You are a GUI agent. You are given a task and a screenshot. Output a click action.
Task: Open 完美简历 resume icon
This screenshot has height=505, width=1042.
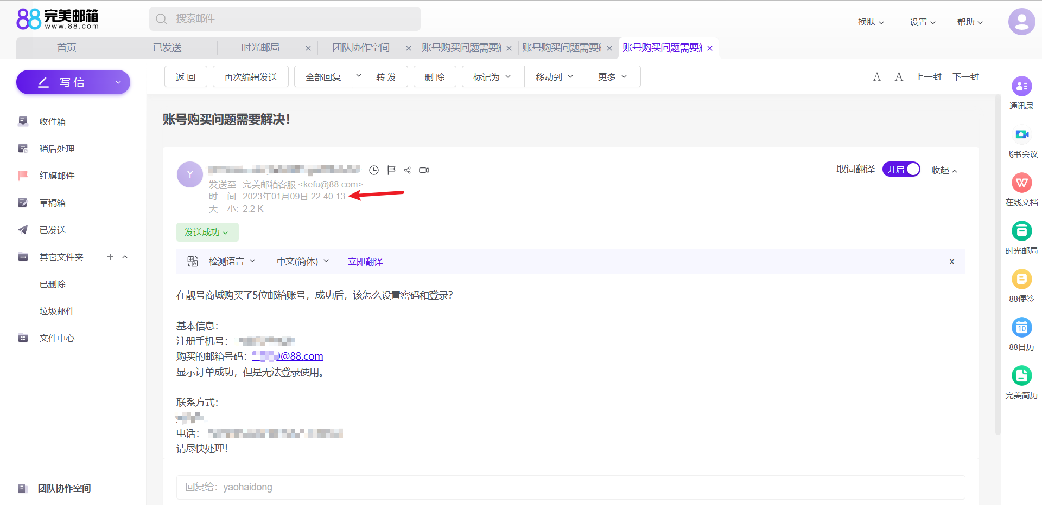coord(1021,375)
